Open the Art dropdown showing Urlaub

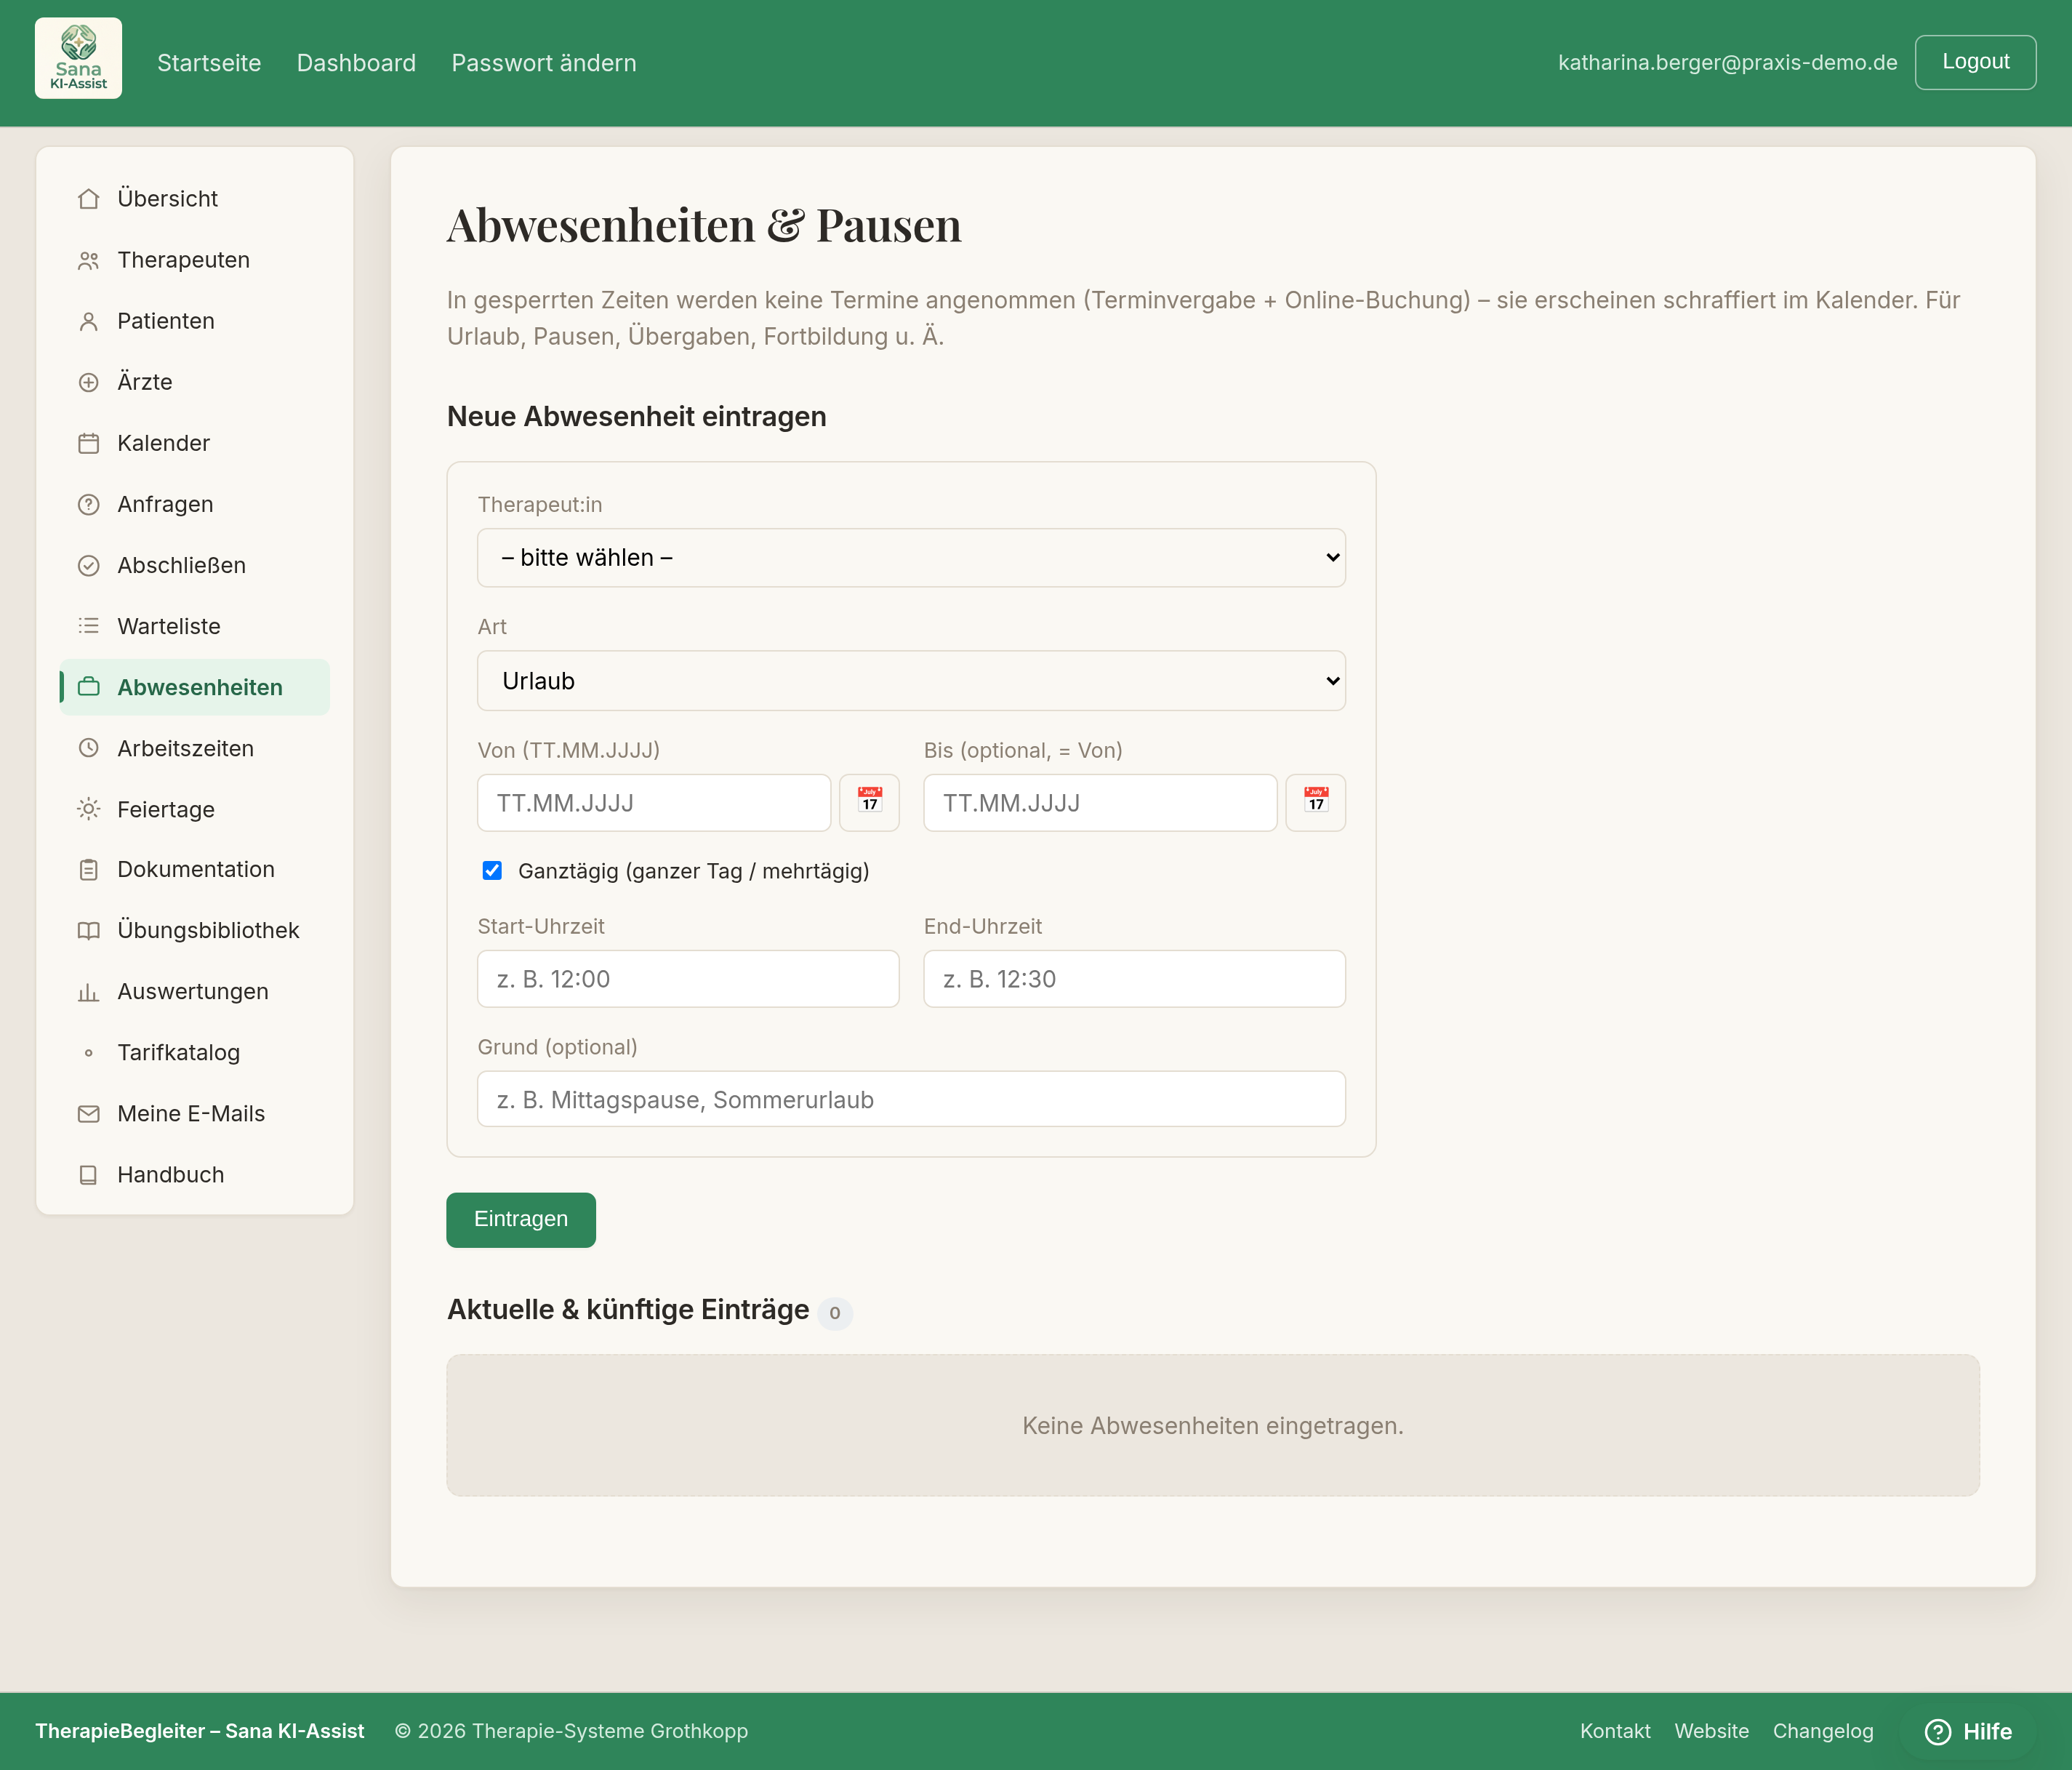click(x=911, y=681)
